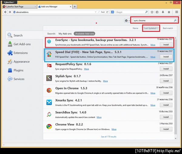Go to the home page icon
Screen dimensions: 182x154
(x=169, y=12)
